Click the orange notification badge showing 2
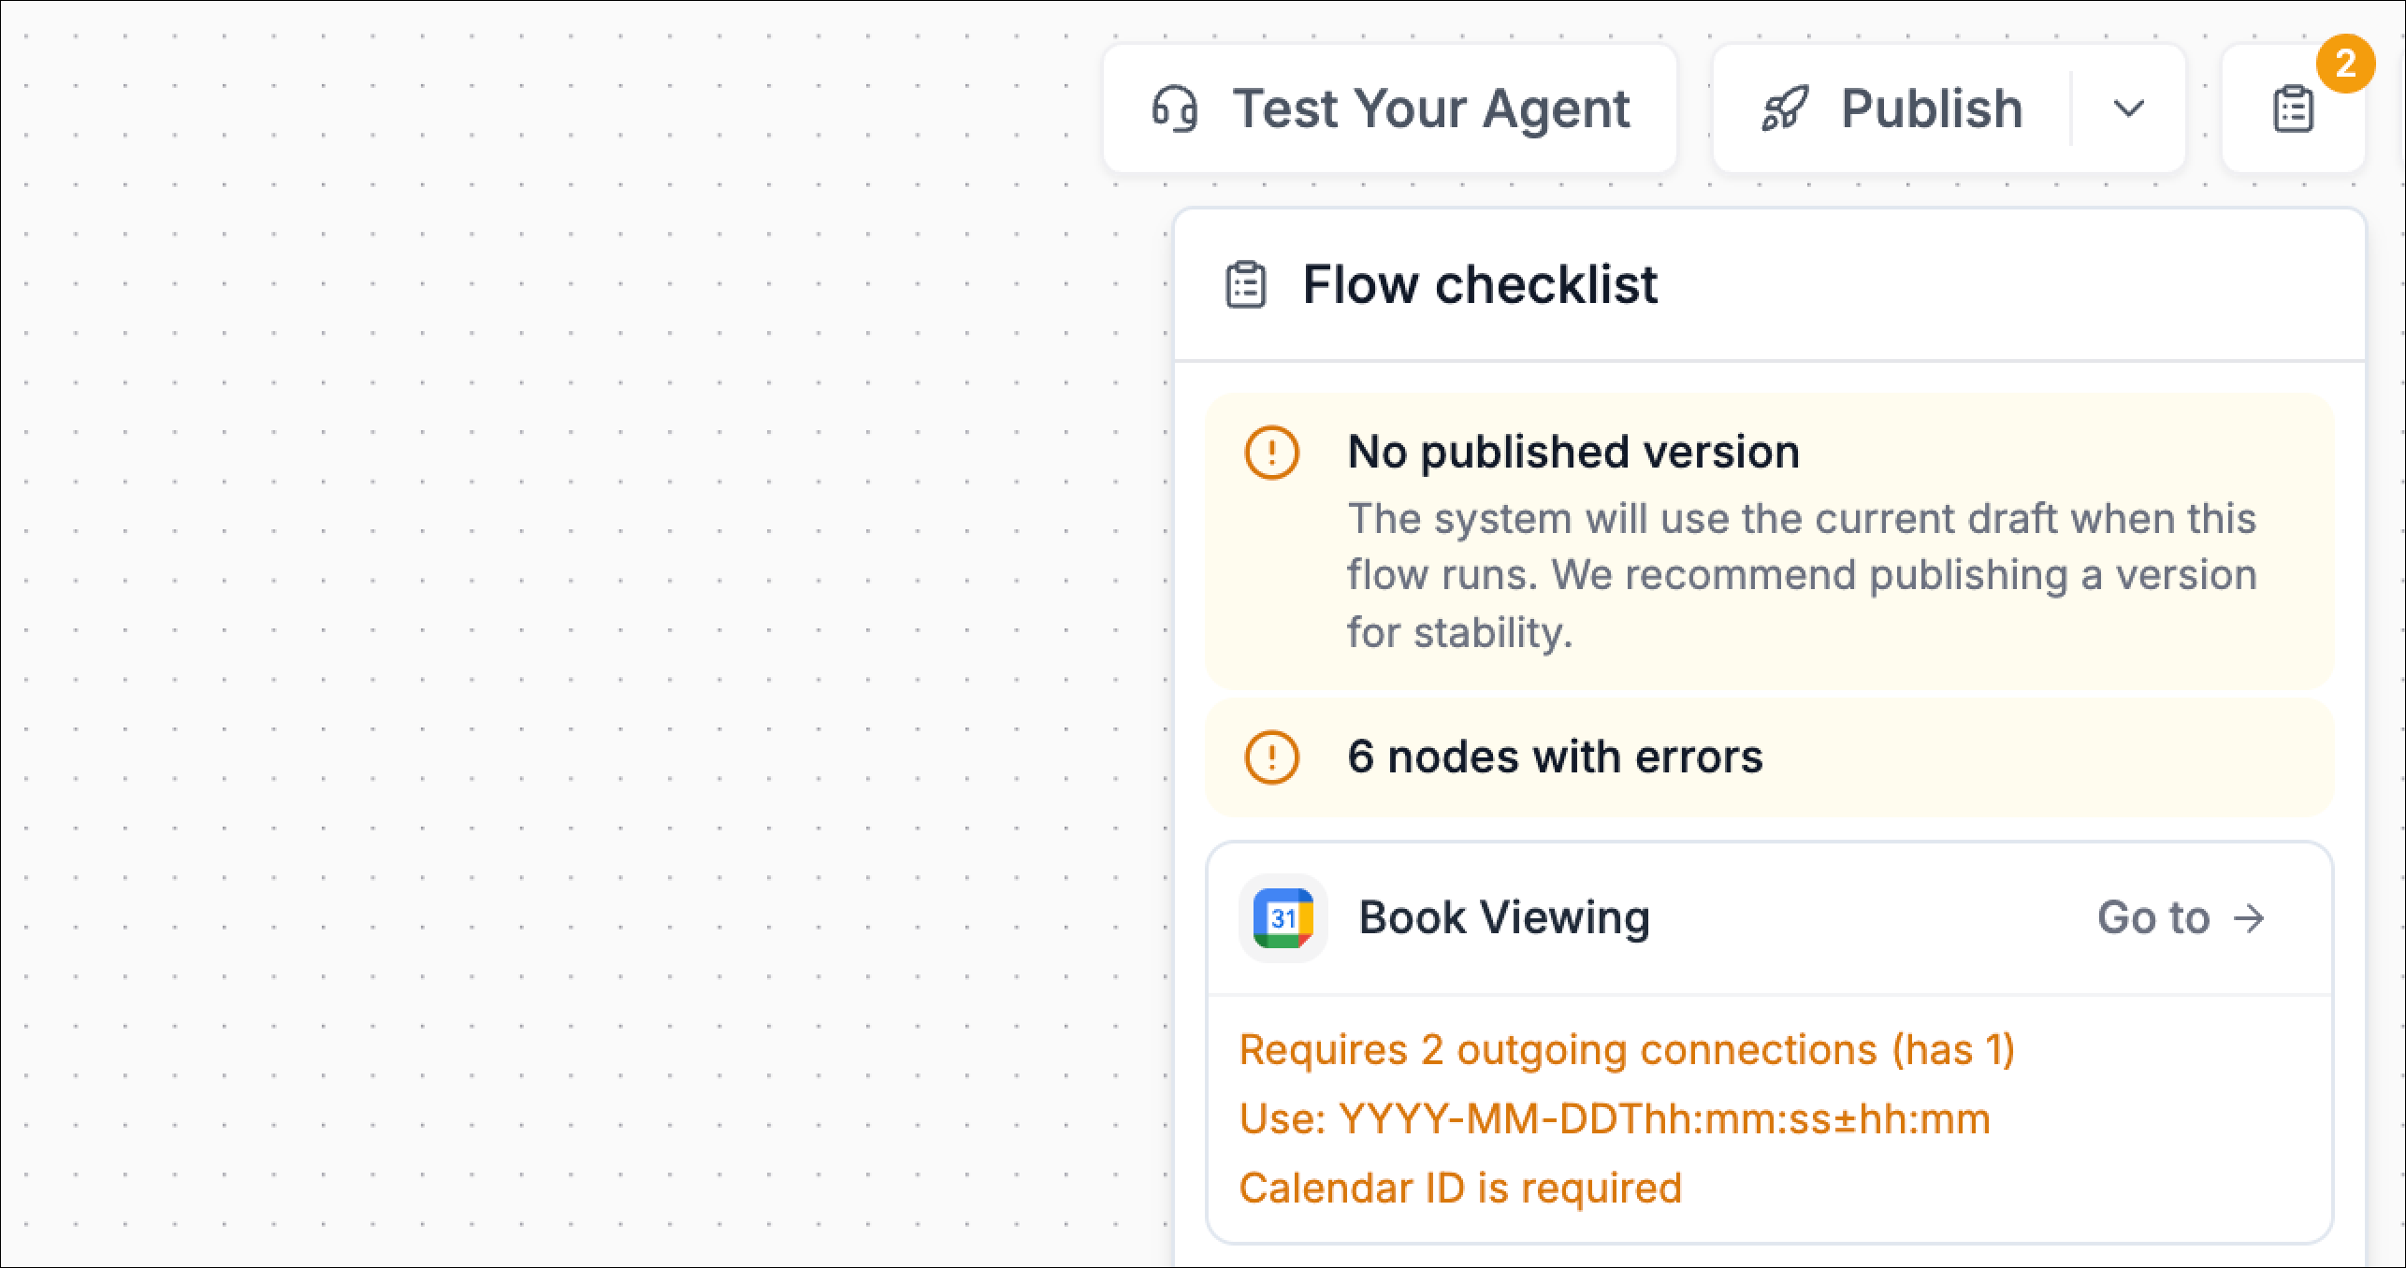2406x1268 pixels. coord(2345,65)
